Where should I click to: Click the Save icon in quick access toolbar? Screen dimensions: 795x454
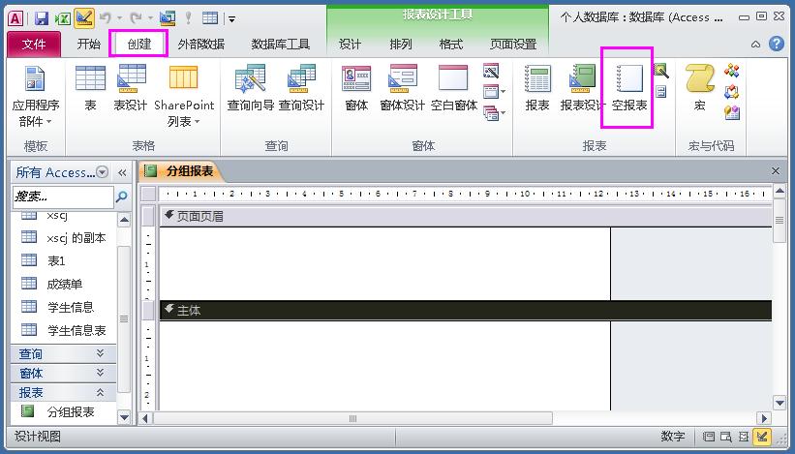coord(41,18)
